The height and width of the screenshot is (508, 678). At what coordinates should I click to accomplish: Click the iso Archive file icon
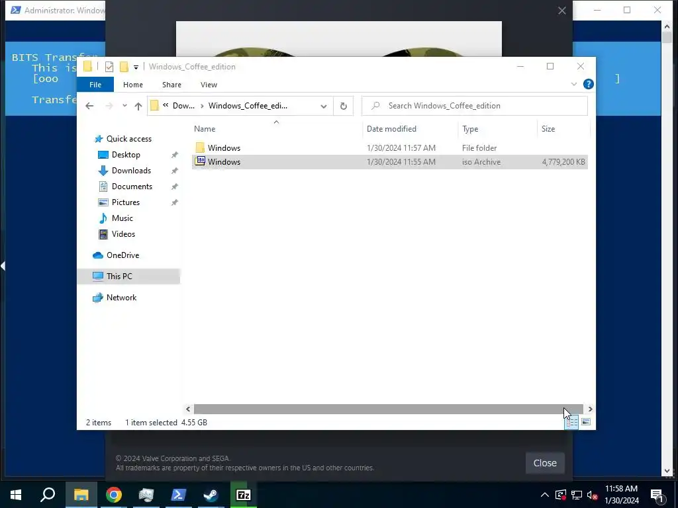point(200,161)
